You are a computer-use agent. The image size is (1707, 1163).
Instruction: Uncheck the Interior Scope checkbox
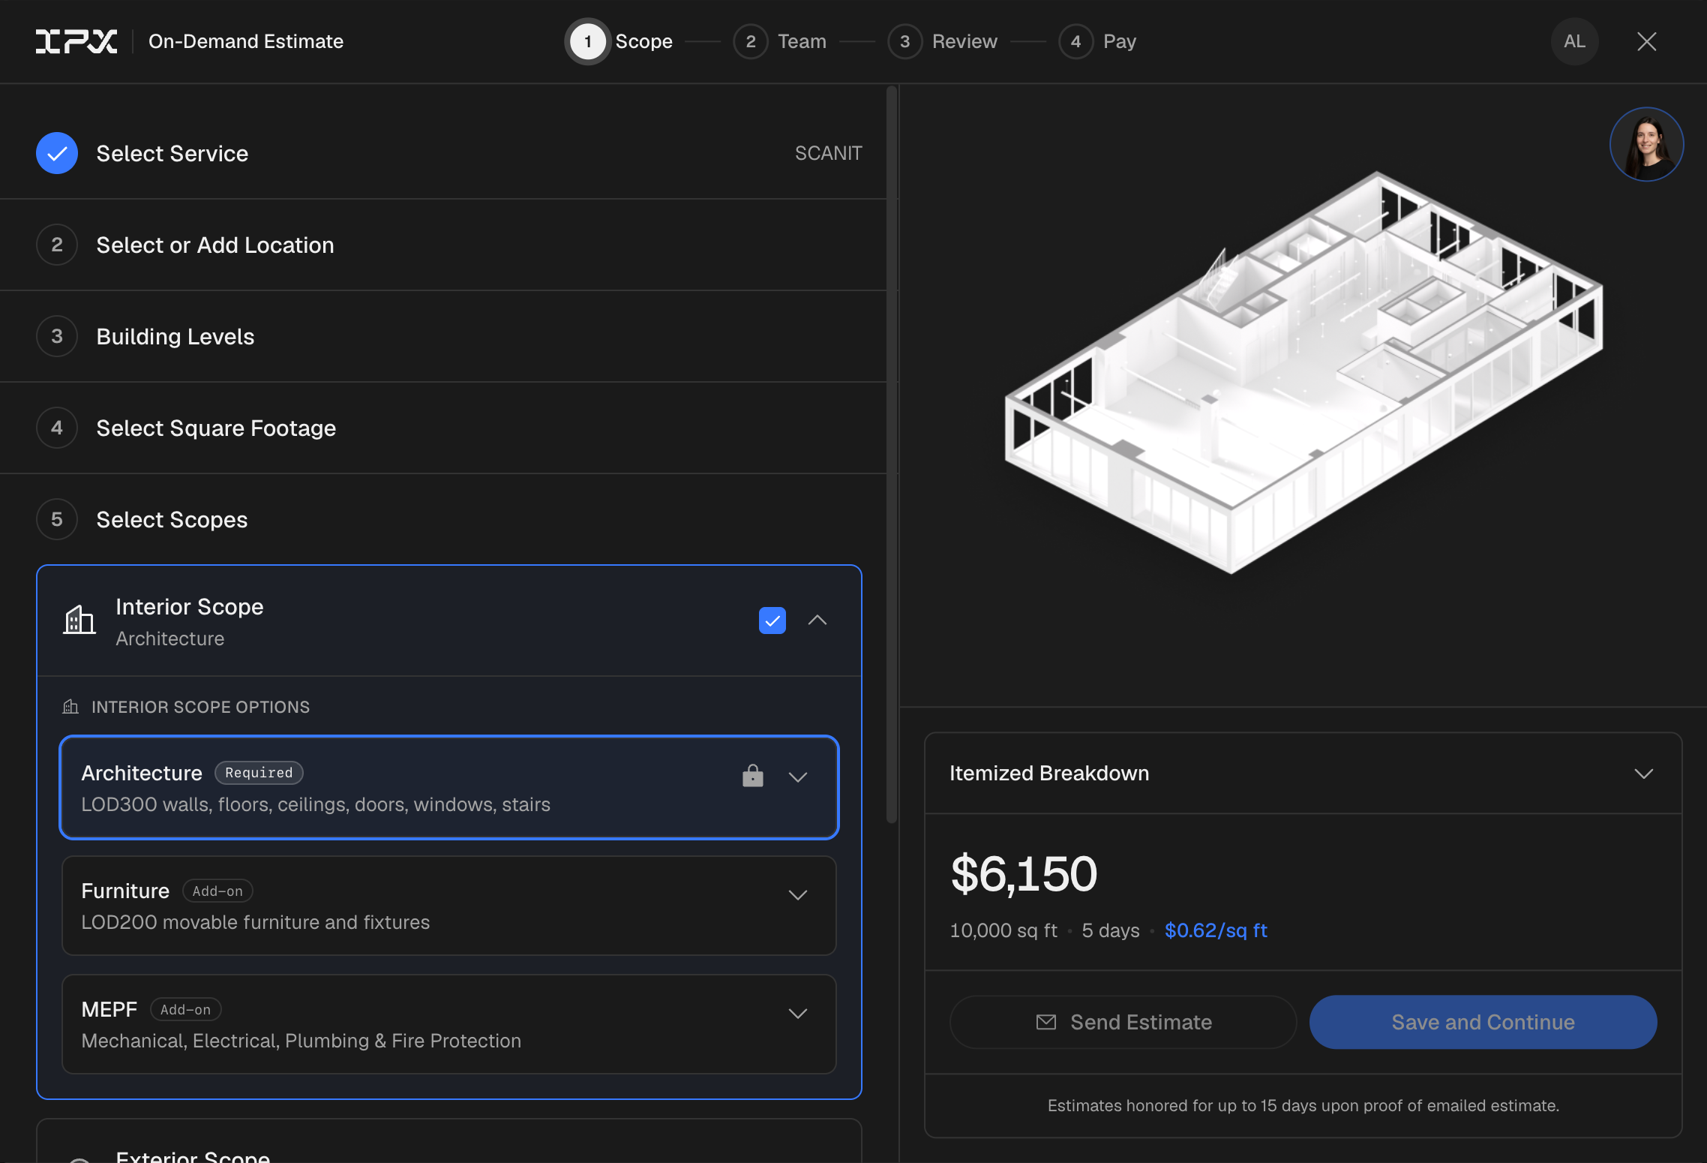[x=772, y=621]
